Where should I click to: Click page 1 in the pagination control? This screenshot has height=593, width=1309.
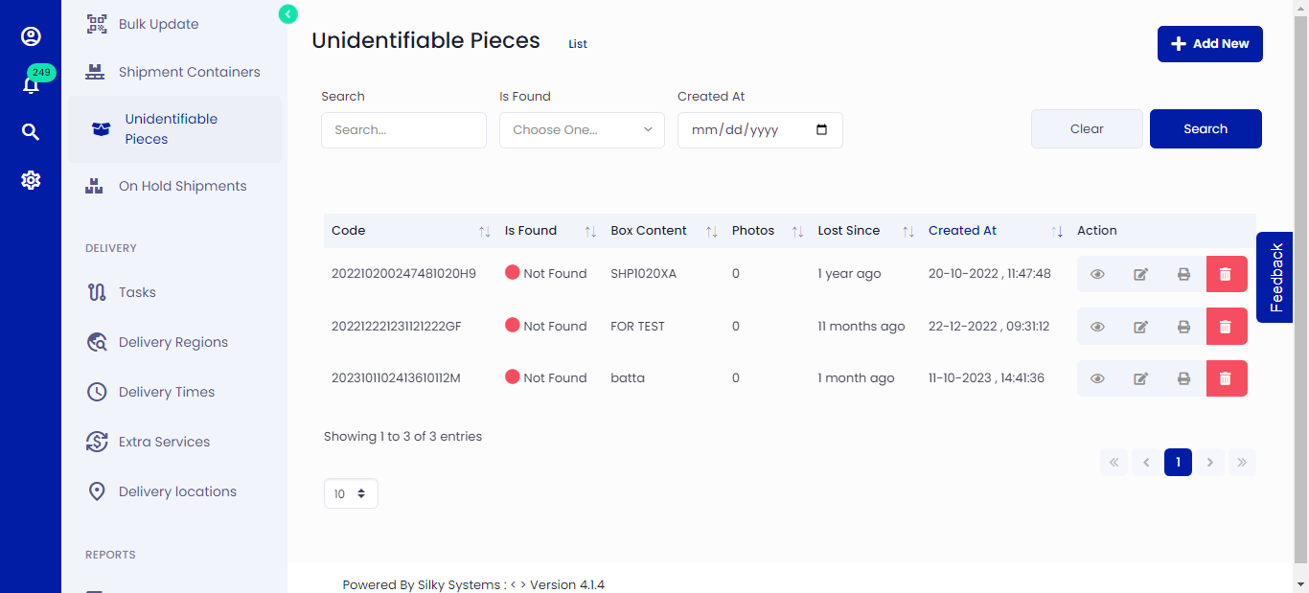[x=1178, y=462]
